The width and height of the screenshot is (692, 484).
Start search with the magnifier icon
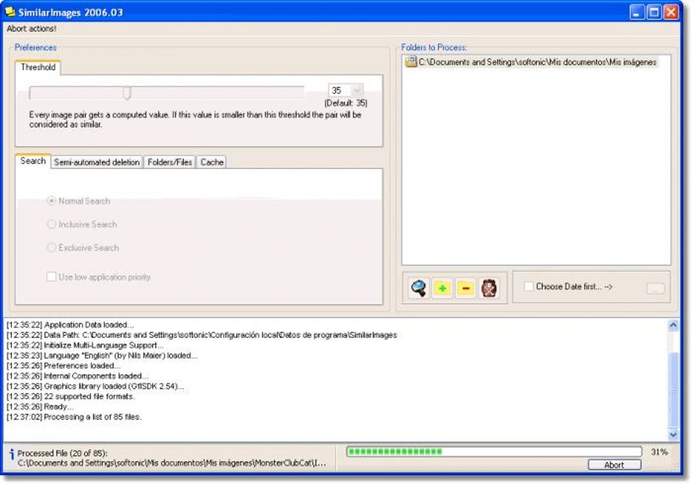coord(418,288)
